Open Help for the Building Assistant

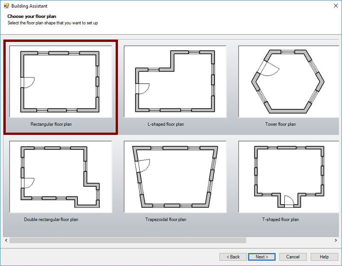point(324,257)
